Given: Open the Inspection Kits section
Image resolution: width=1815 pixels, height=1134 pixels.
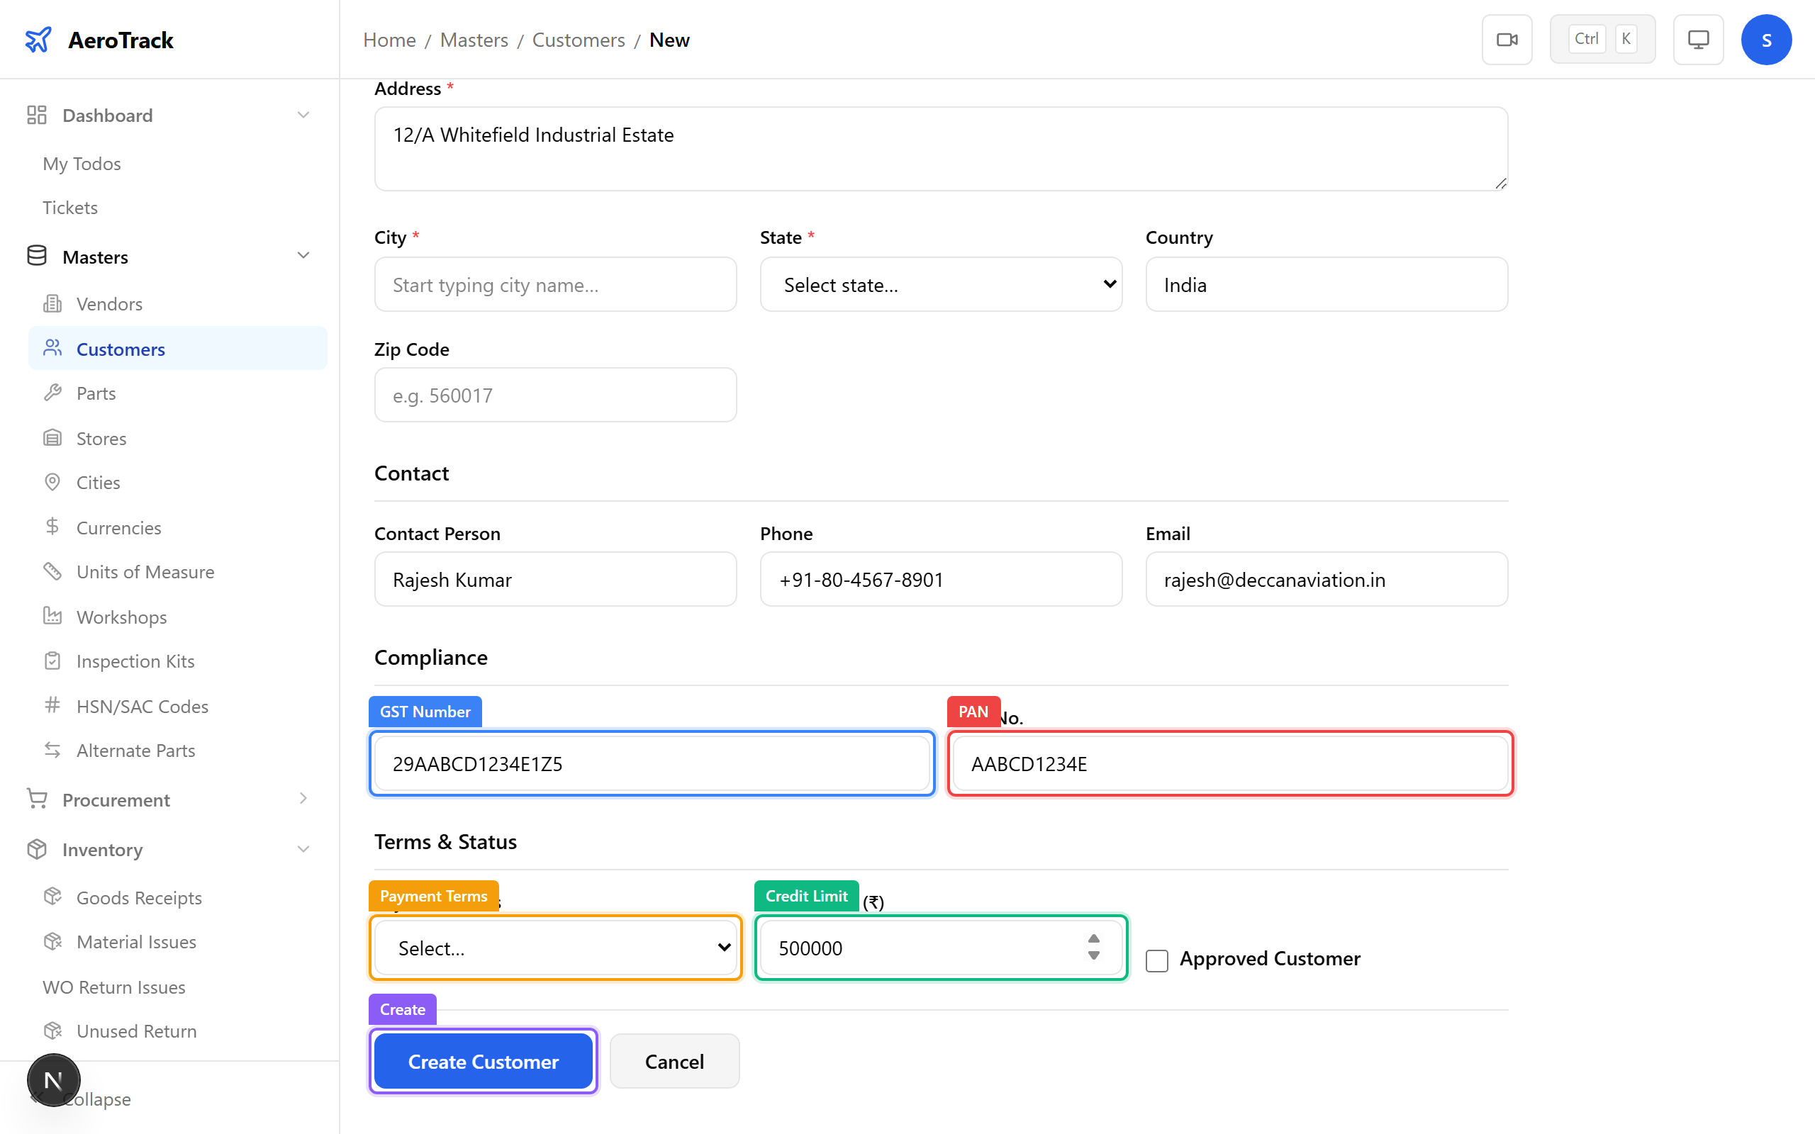Looking at the screenshot, I should (135, 661).
